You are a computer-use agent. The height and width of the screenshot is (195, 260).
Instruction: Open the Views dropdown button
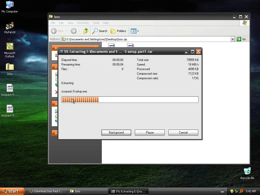135,31
